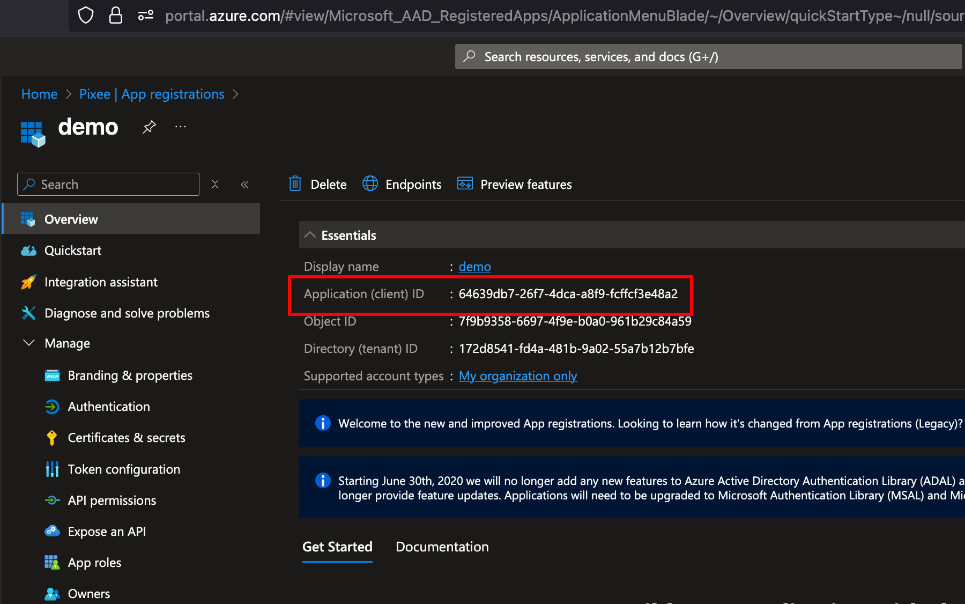Open Delete with the trash icon
Image resolution: width=965 pixels, height=604 pixels.
click(x=295, y=183)
